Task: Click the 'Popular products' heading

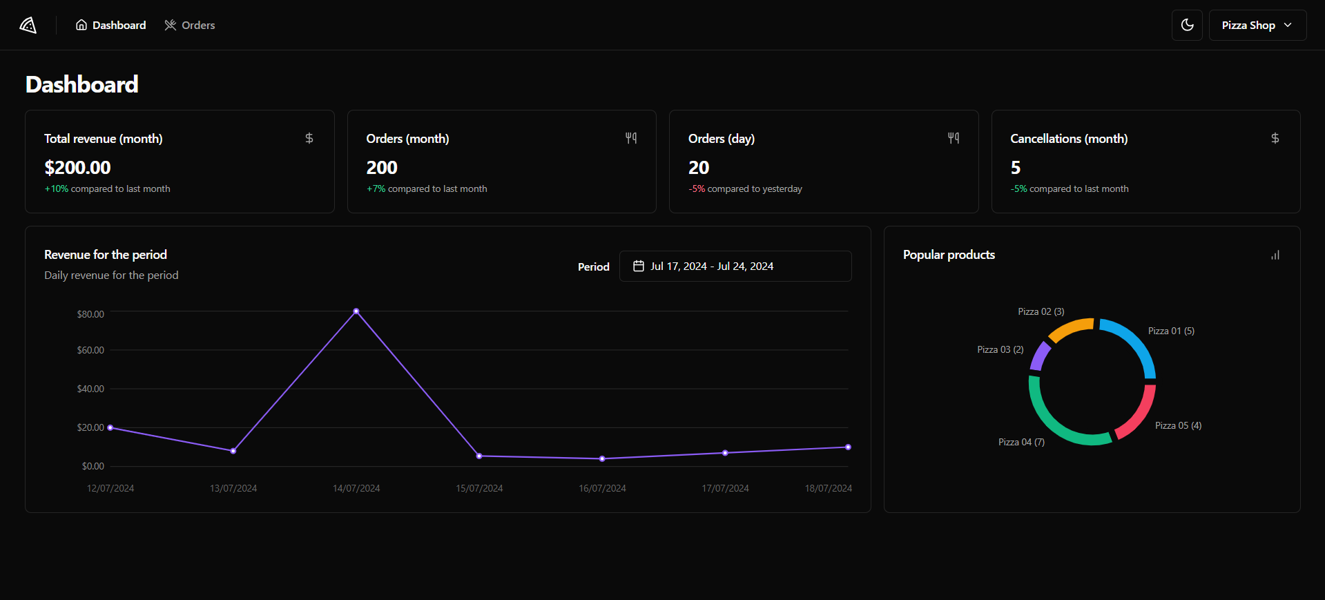Action: tap(949, 255)
